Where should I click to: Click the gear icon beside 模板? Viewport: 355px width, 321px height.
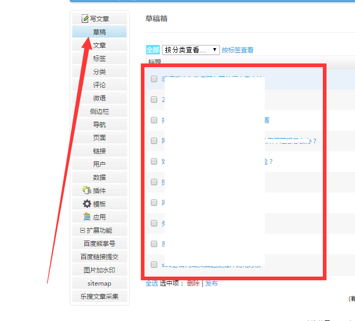pyautogui.click(x=87, y=204)
